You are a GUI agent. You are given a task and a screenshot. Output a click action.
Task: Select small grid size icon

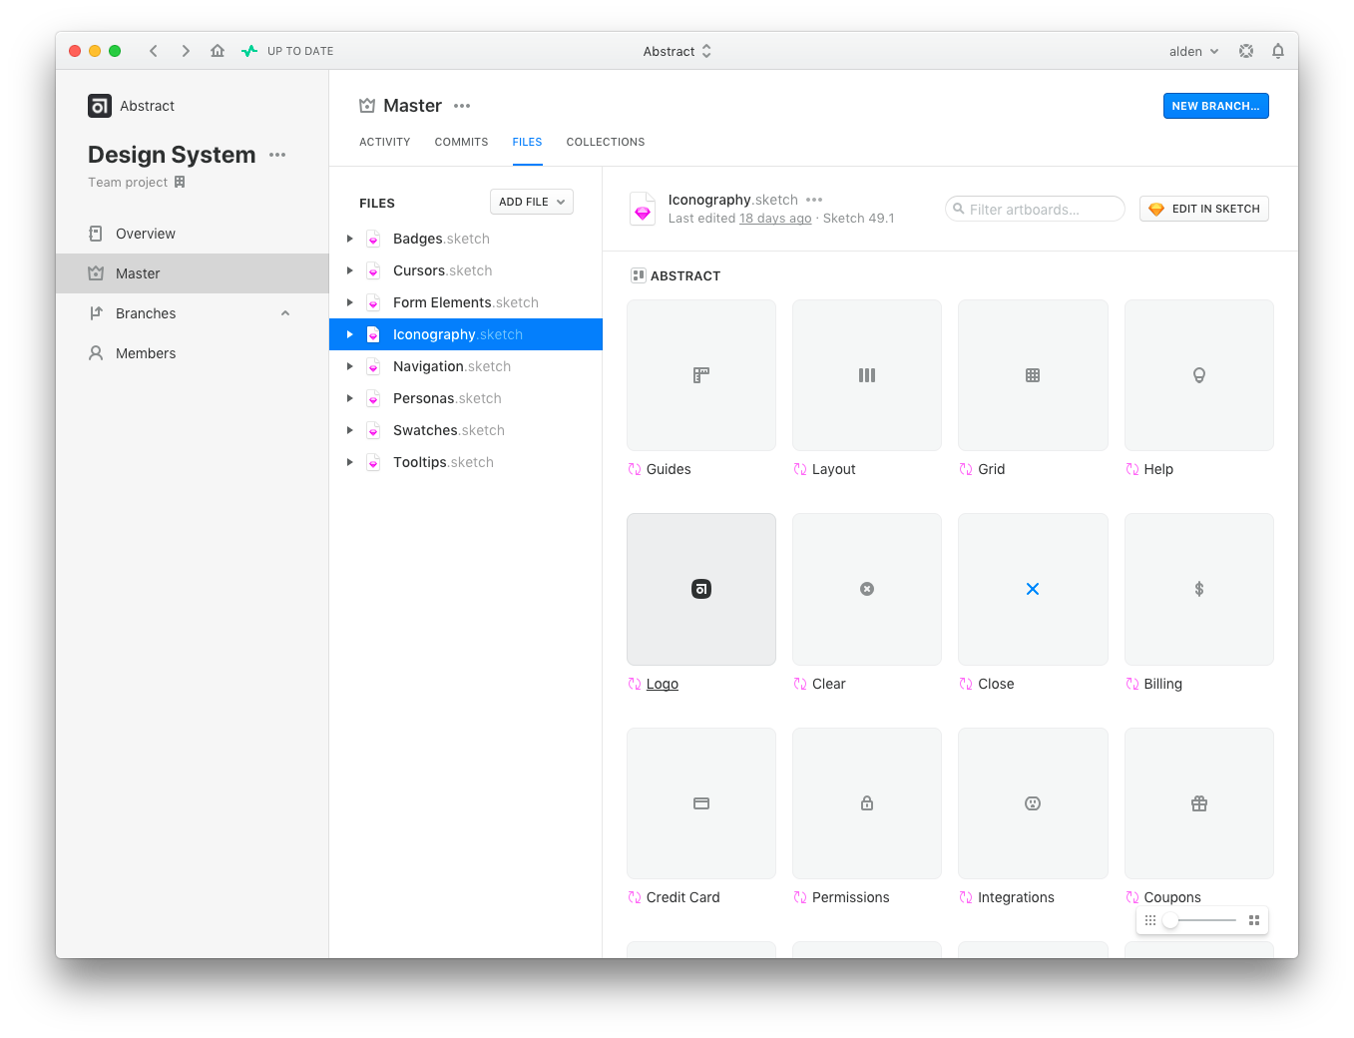(1150, 920)
